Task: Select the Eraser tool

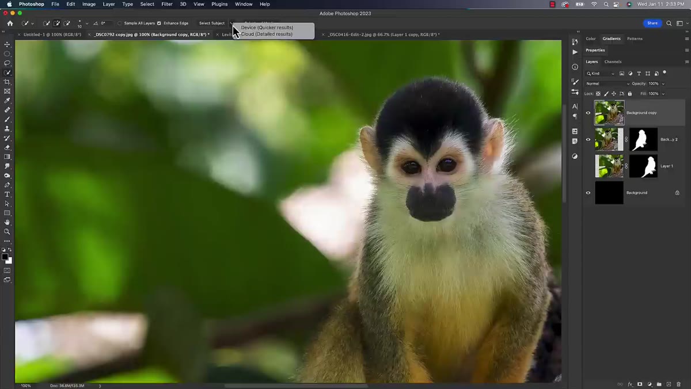Action: [7, 147]
